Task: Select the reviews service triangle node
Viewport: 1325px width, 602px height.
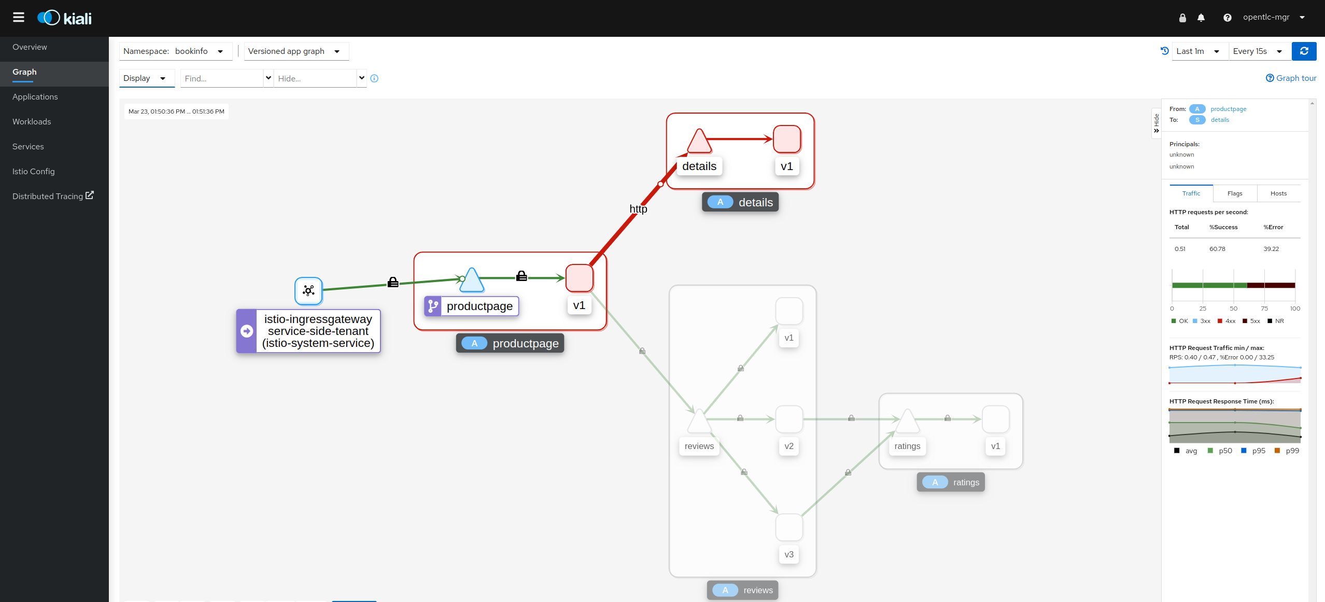Action: coord(699,421)
